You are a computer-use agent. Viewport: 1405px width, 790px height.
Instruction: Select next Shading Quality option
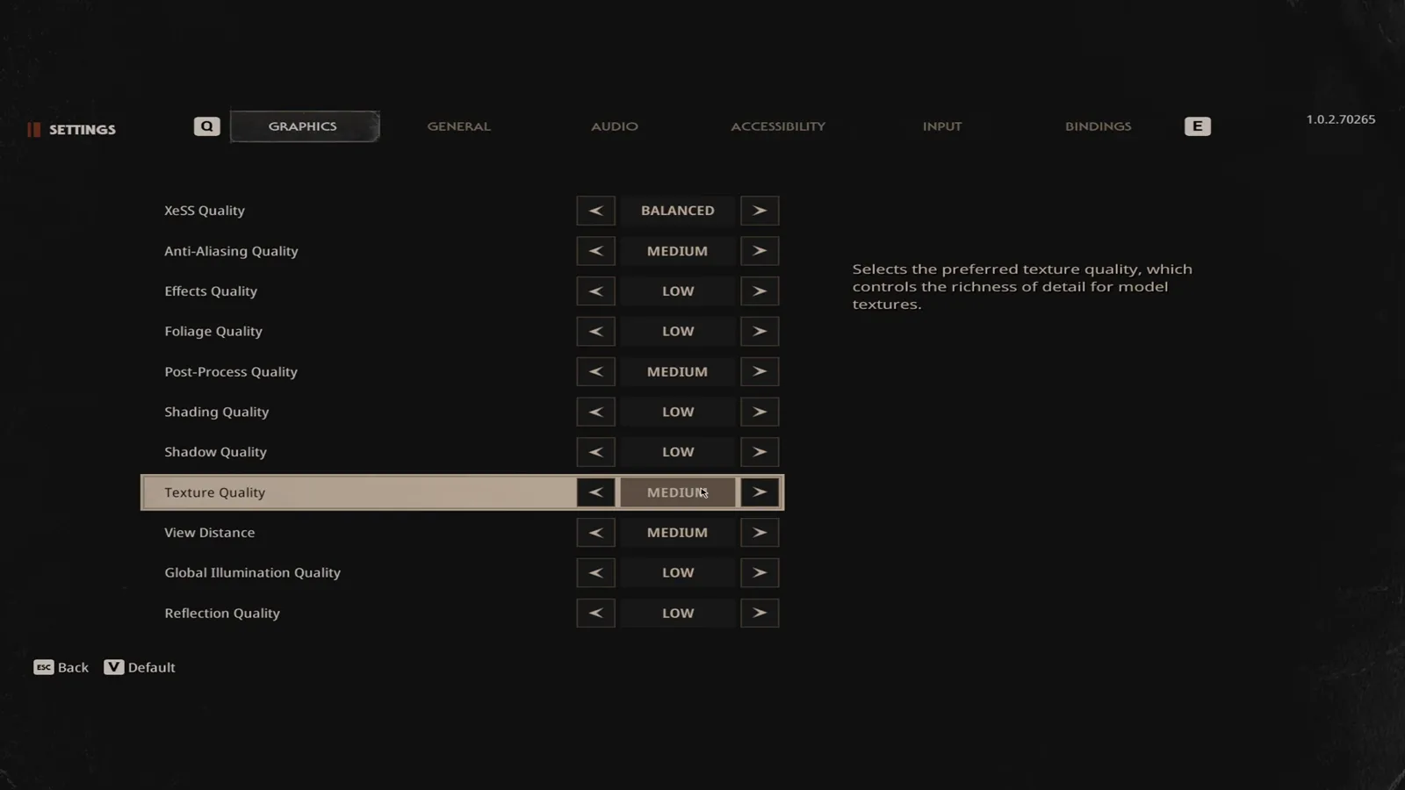760,412
